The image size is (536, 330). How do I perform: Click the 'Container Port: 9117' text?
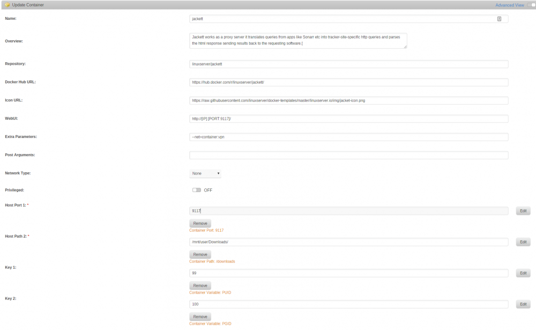[x=206, y=230]
